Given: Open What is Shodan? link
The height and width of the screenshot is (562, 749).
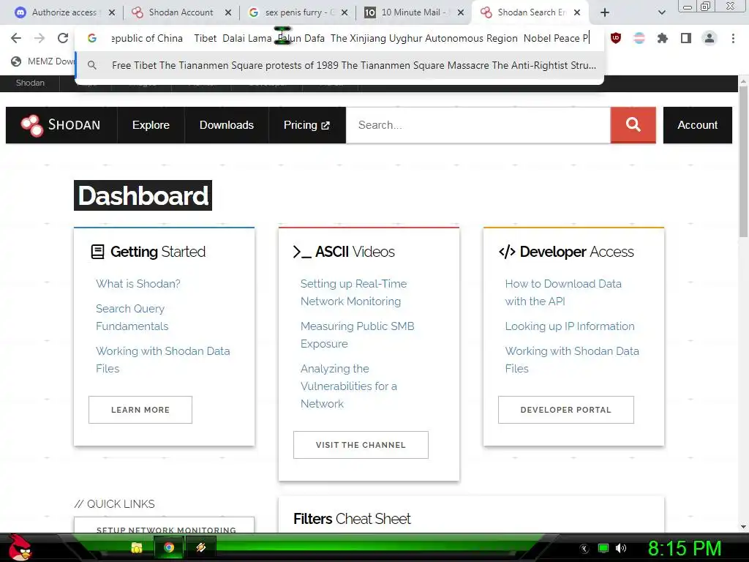Looking at the screenshot, I should click(138, 284).
